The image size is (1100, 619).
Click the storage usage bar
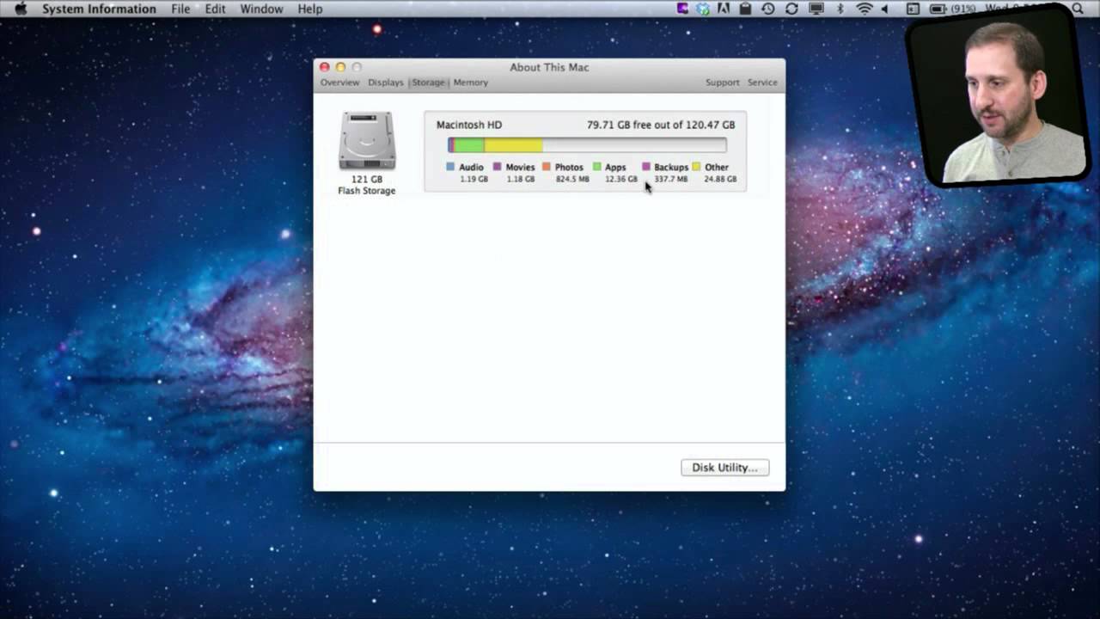pyautogui.click(x=587, y=145)
